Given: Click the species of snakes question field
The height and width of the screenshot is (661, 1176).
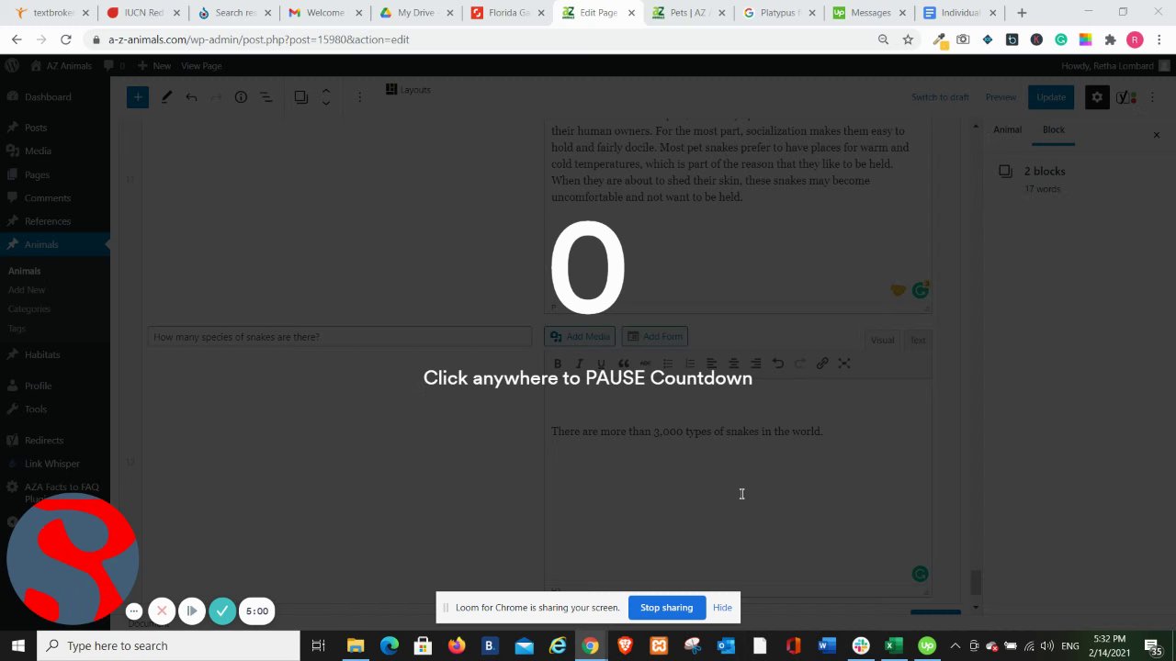Looking at the screenshot, I should point(340,337).
